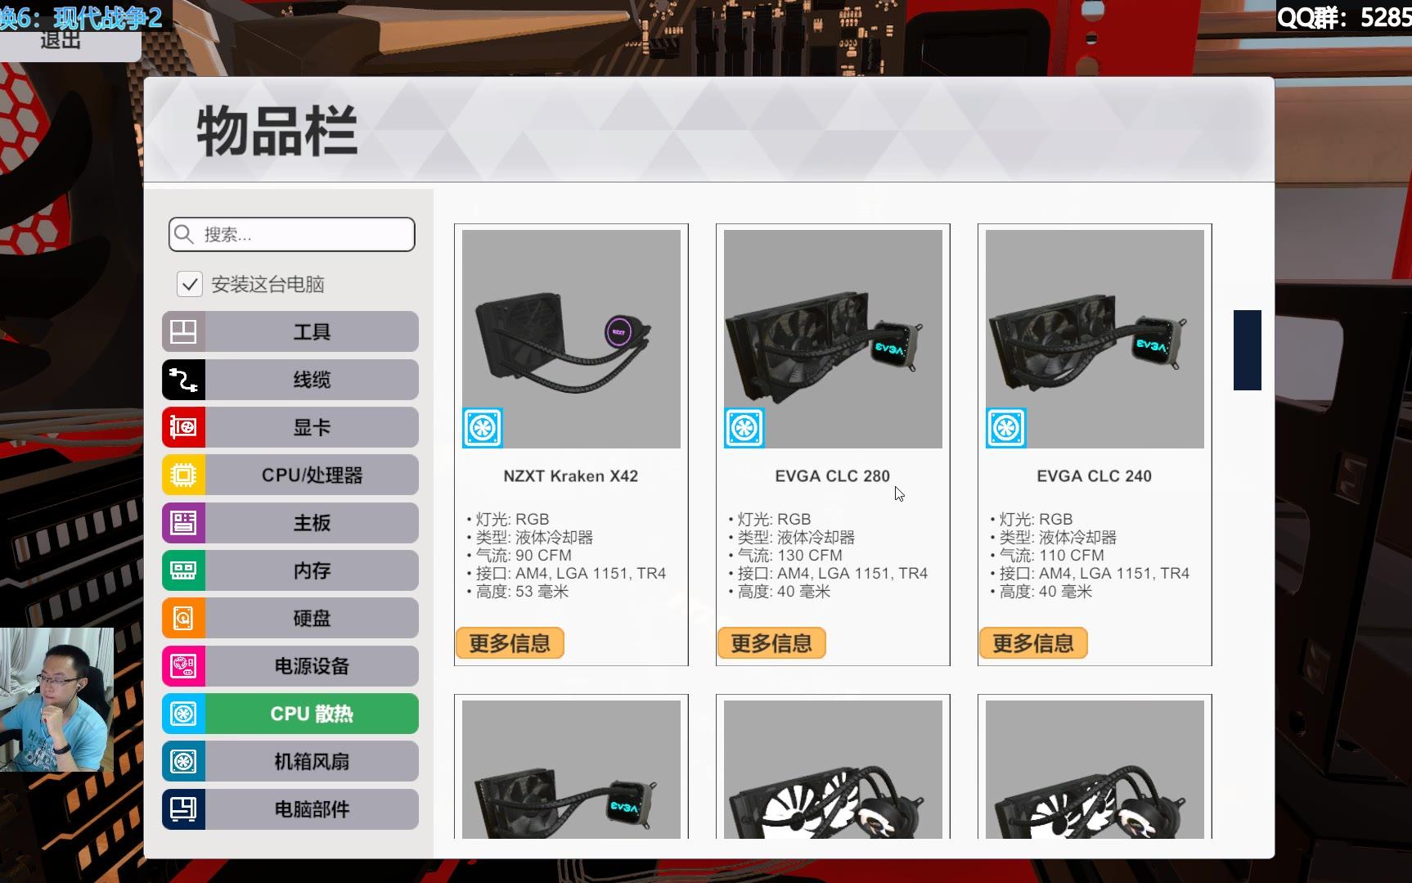Focus the 搜索 search input field
The image size is (1412, 883).
(292, 235)
